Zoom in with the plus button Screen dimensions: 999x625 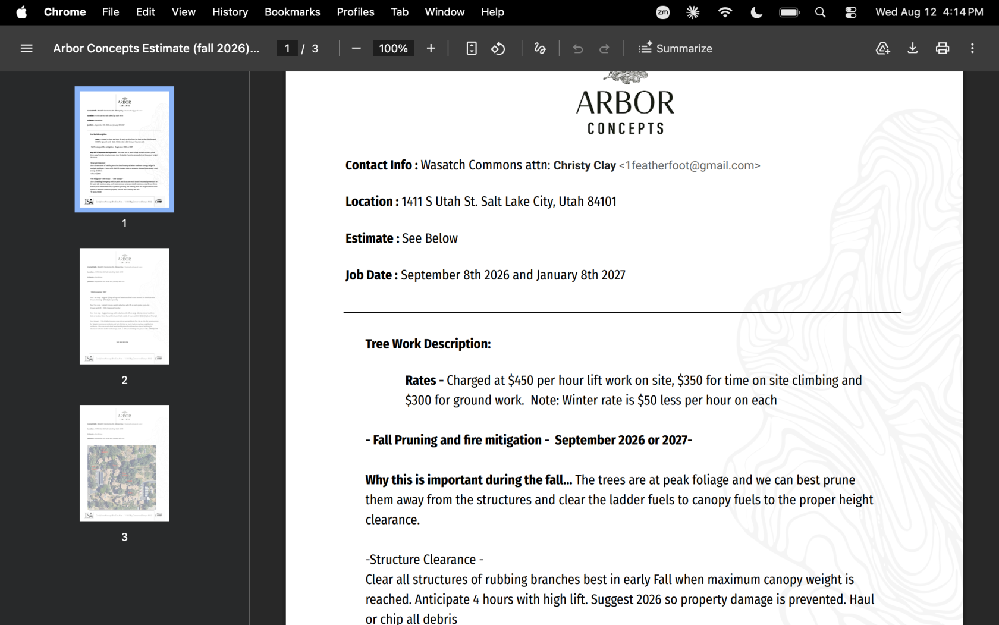pyautogui.click(x=431, y=48)
